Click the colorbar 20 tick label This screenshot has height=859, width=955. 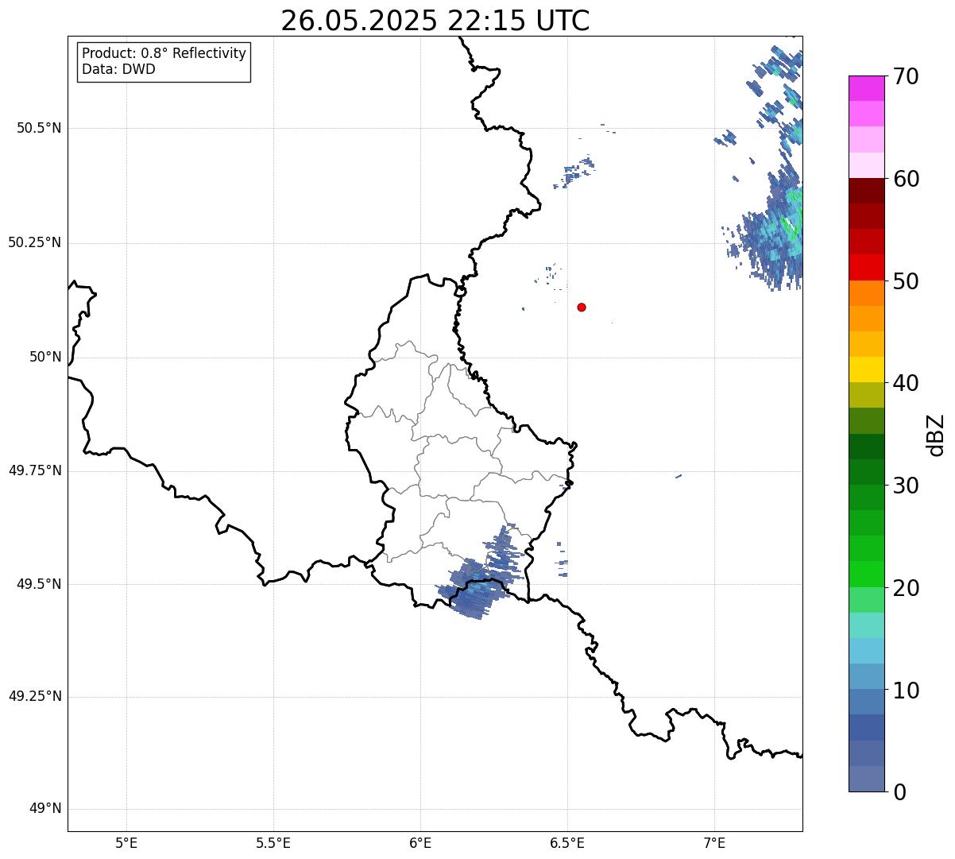[906, 589]
